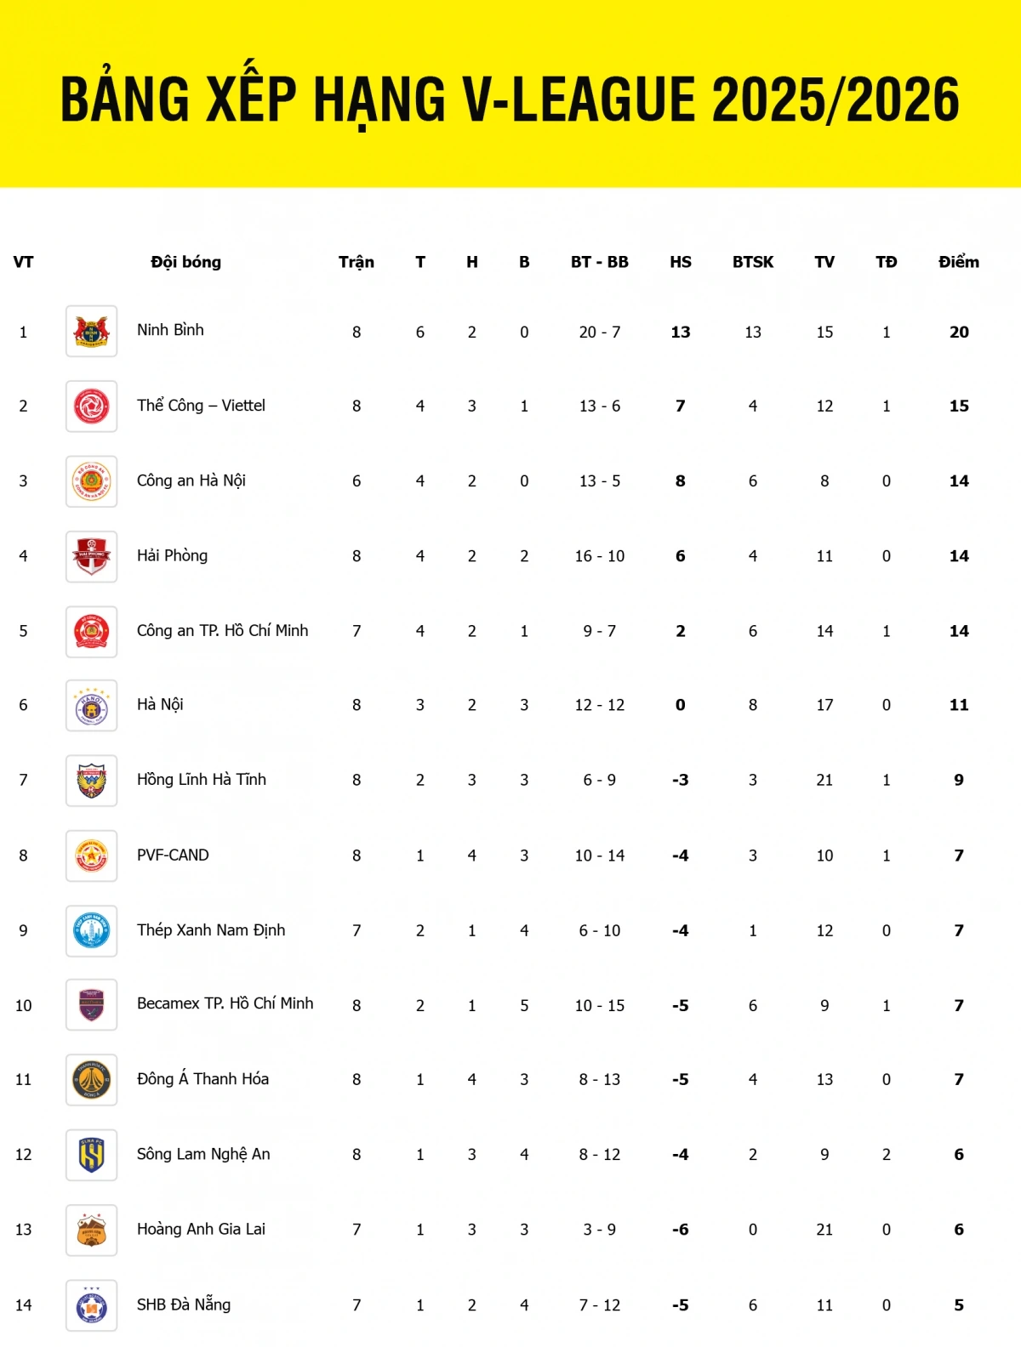The image size is (1021, 1347).
Task: Click the Đội bóng column header
Action: coord(185,262)
